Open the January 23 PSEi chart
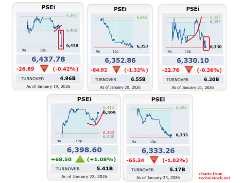243x183 pixels. click(158, 124)
